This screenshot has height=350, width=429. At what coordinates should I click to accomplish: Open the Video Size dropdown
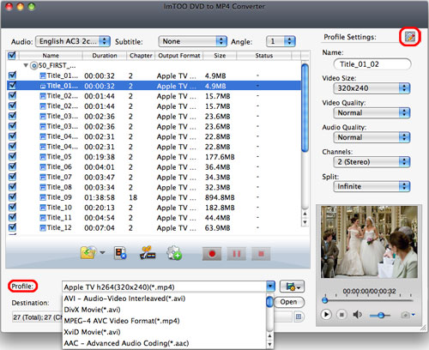pos(372,88)
